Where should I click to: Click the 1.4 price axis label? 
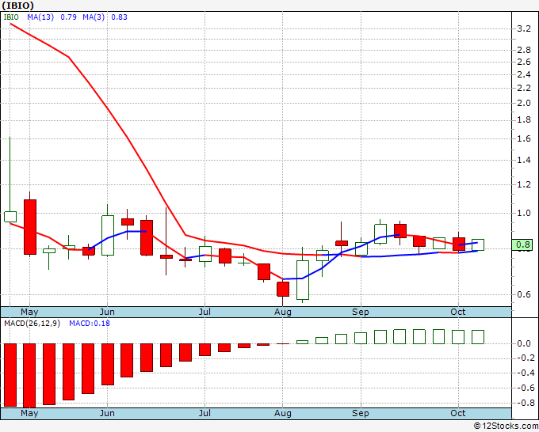click(524, 161)
